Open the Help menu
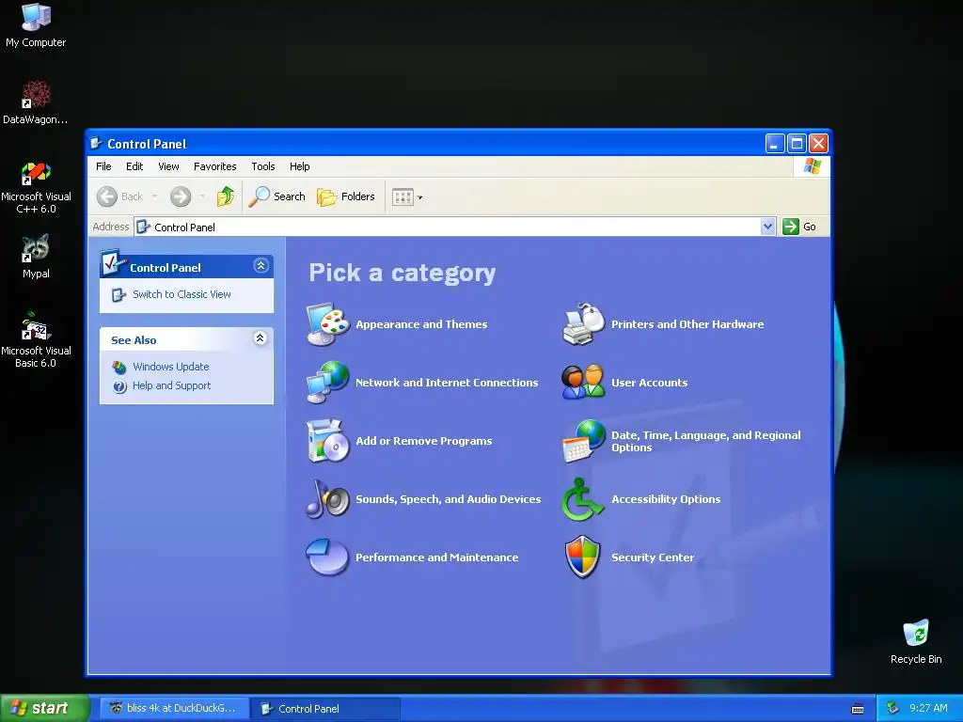This screenshot has height=722, width=963. point(300,166)
